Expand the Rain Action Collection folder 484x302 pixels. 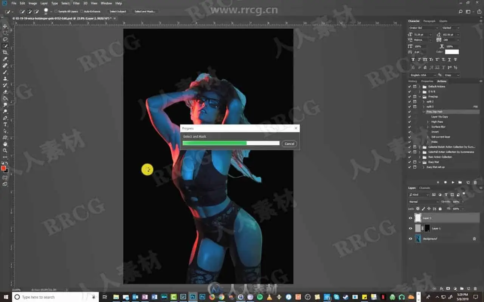420,157
